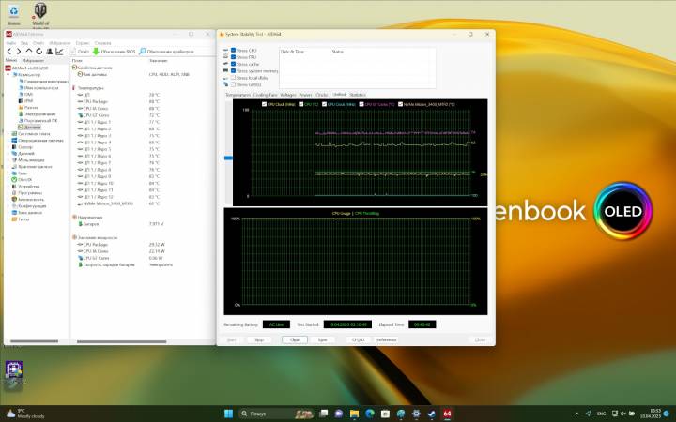
Task: Uncheck Stress CPU option
Action: click(233, 51)
